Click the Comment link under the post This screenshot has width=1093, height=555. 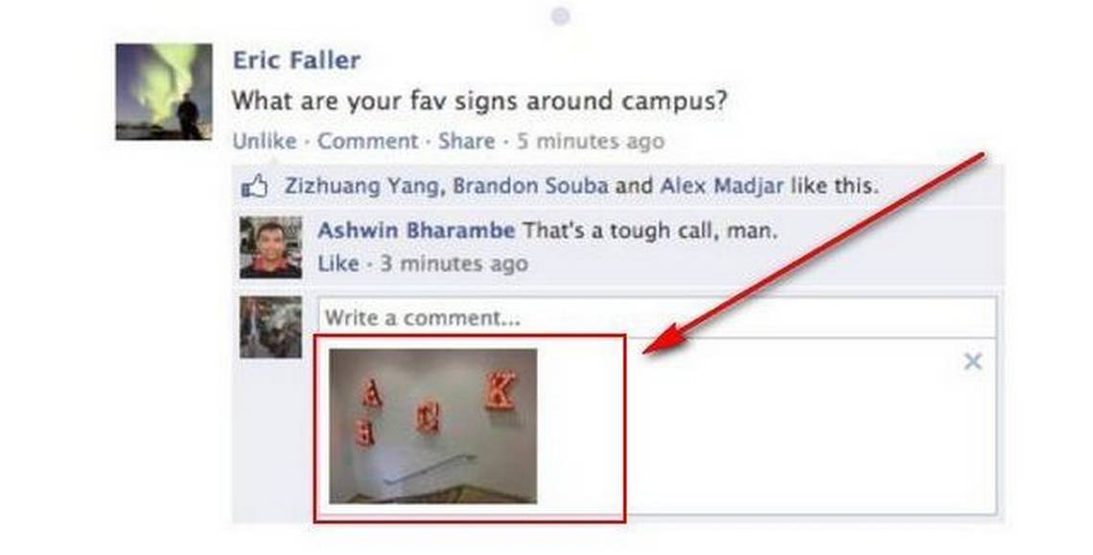tap(367, 142)
